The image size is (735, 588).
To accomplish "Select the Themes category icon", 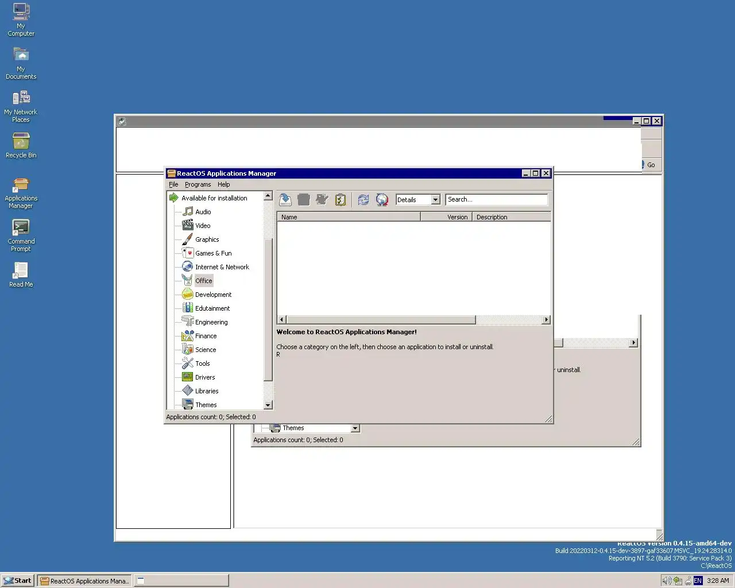I will pos(188,404).
